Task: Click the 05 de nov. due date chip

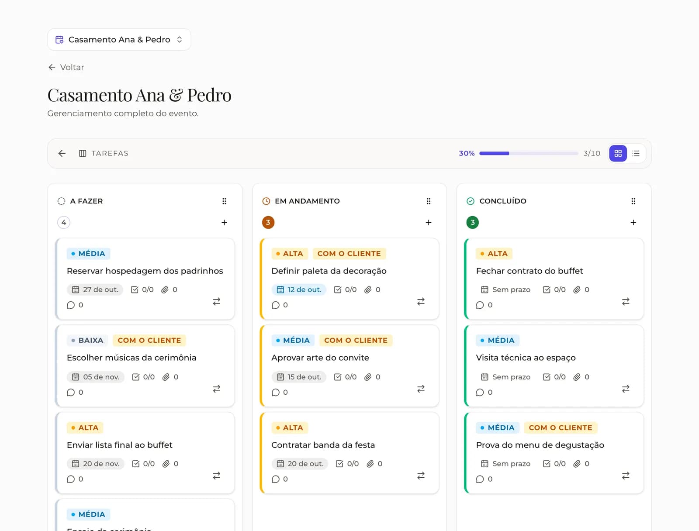Action: (x=96, y=377)
